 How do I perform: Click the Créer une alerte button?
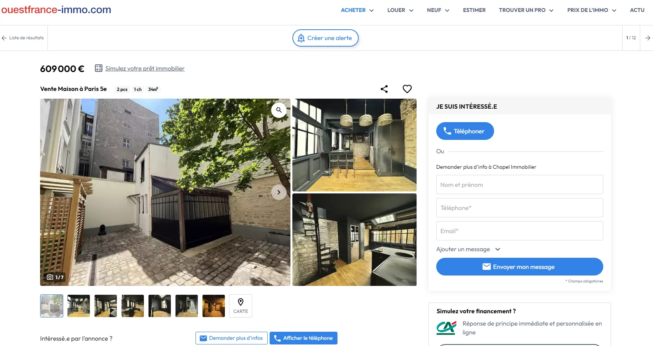(326, 38)
